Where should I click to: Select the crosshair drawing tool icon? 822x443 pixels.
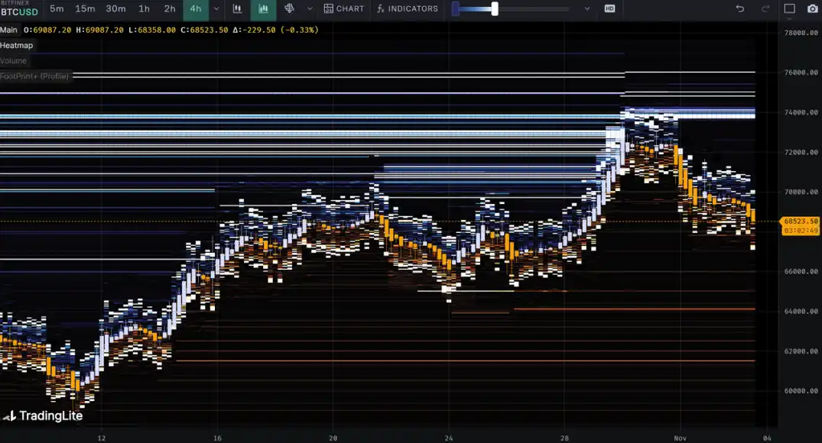point(289,9)
